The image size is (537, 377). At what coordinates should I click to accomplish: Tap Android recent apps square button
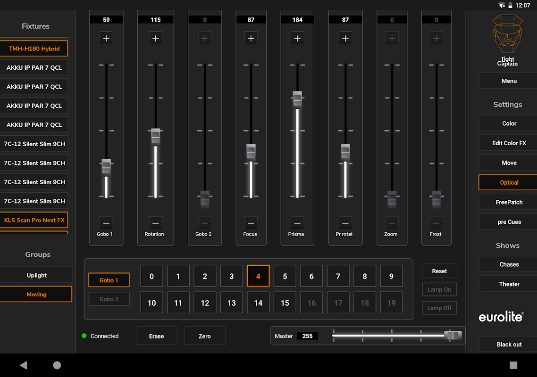[x=513, y=365]
